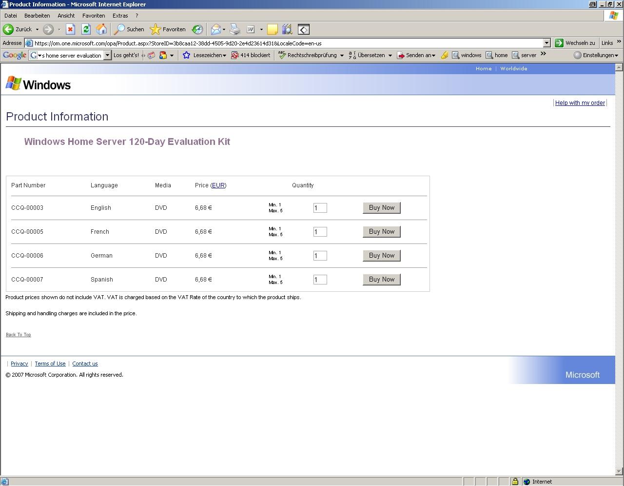
Task: Click the Back To Top link
Action: (x=19, y=335)
